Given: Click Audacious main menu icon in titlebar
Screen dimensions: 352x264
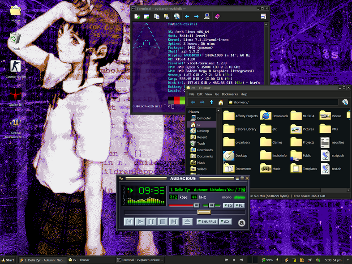Looking at the screenshot, I should coord(121,179).
